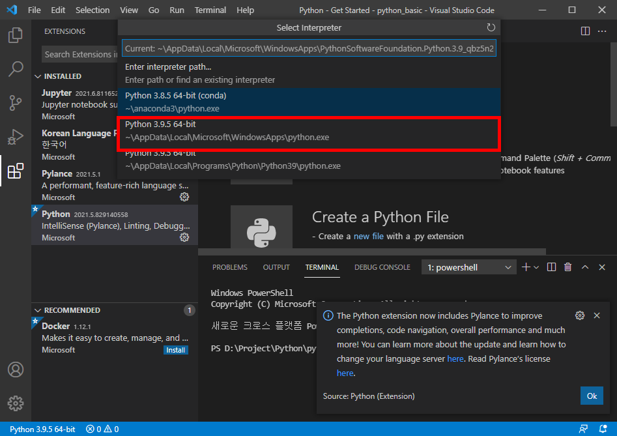This screenshot has height=436, width=617.
Task: Open the Selection menu
Action: point(93,10)
